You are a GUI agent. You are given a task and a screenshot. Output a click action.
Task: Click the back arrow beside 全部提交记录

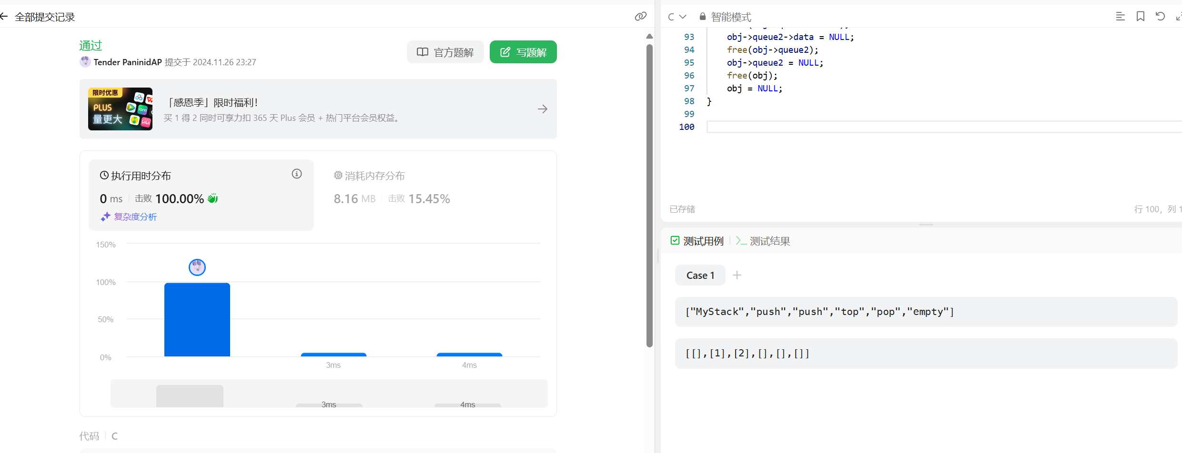point(4,17)
